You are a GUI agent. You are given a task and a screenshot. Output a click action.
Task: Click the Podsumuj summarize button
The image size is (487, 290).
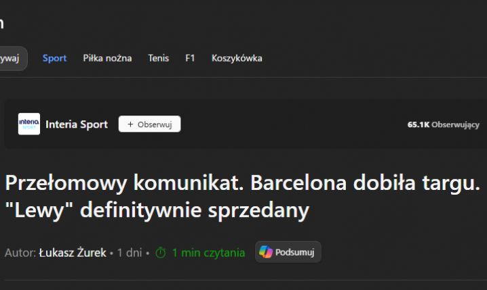288,252
